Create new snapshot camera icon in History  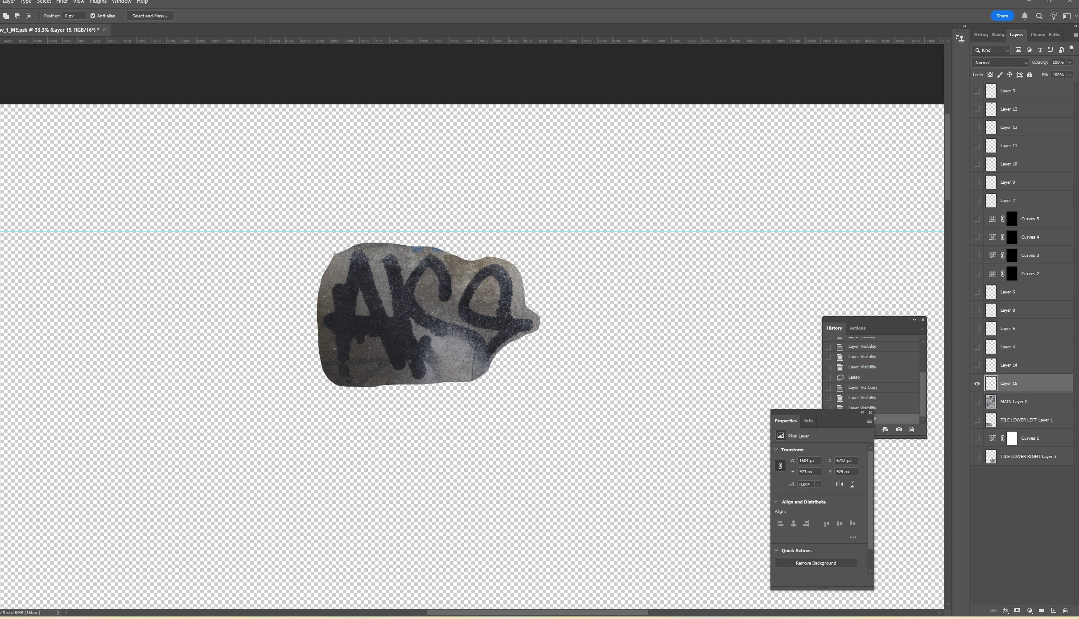(x=899, y=429)
